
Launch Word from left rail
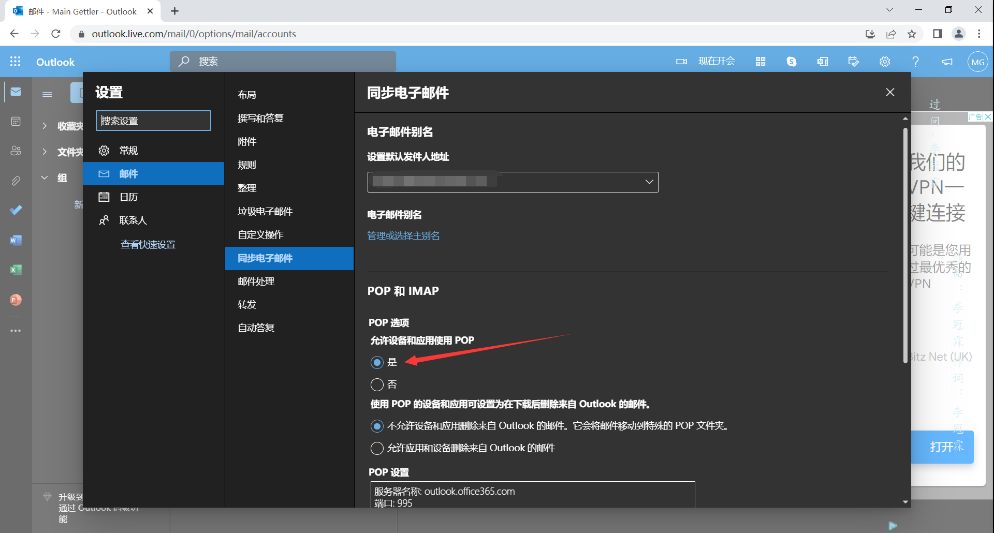(16, 240)
